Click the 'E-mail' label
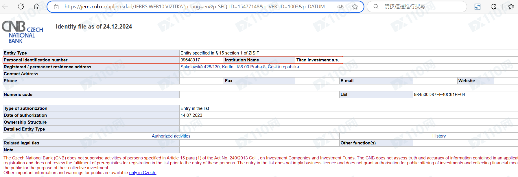Image resolution: width=518 pixels, height=177 pixels. coord(347,81)
